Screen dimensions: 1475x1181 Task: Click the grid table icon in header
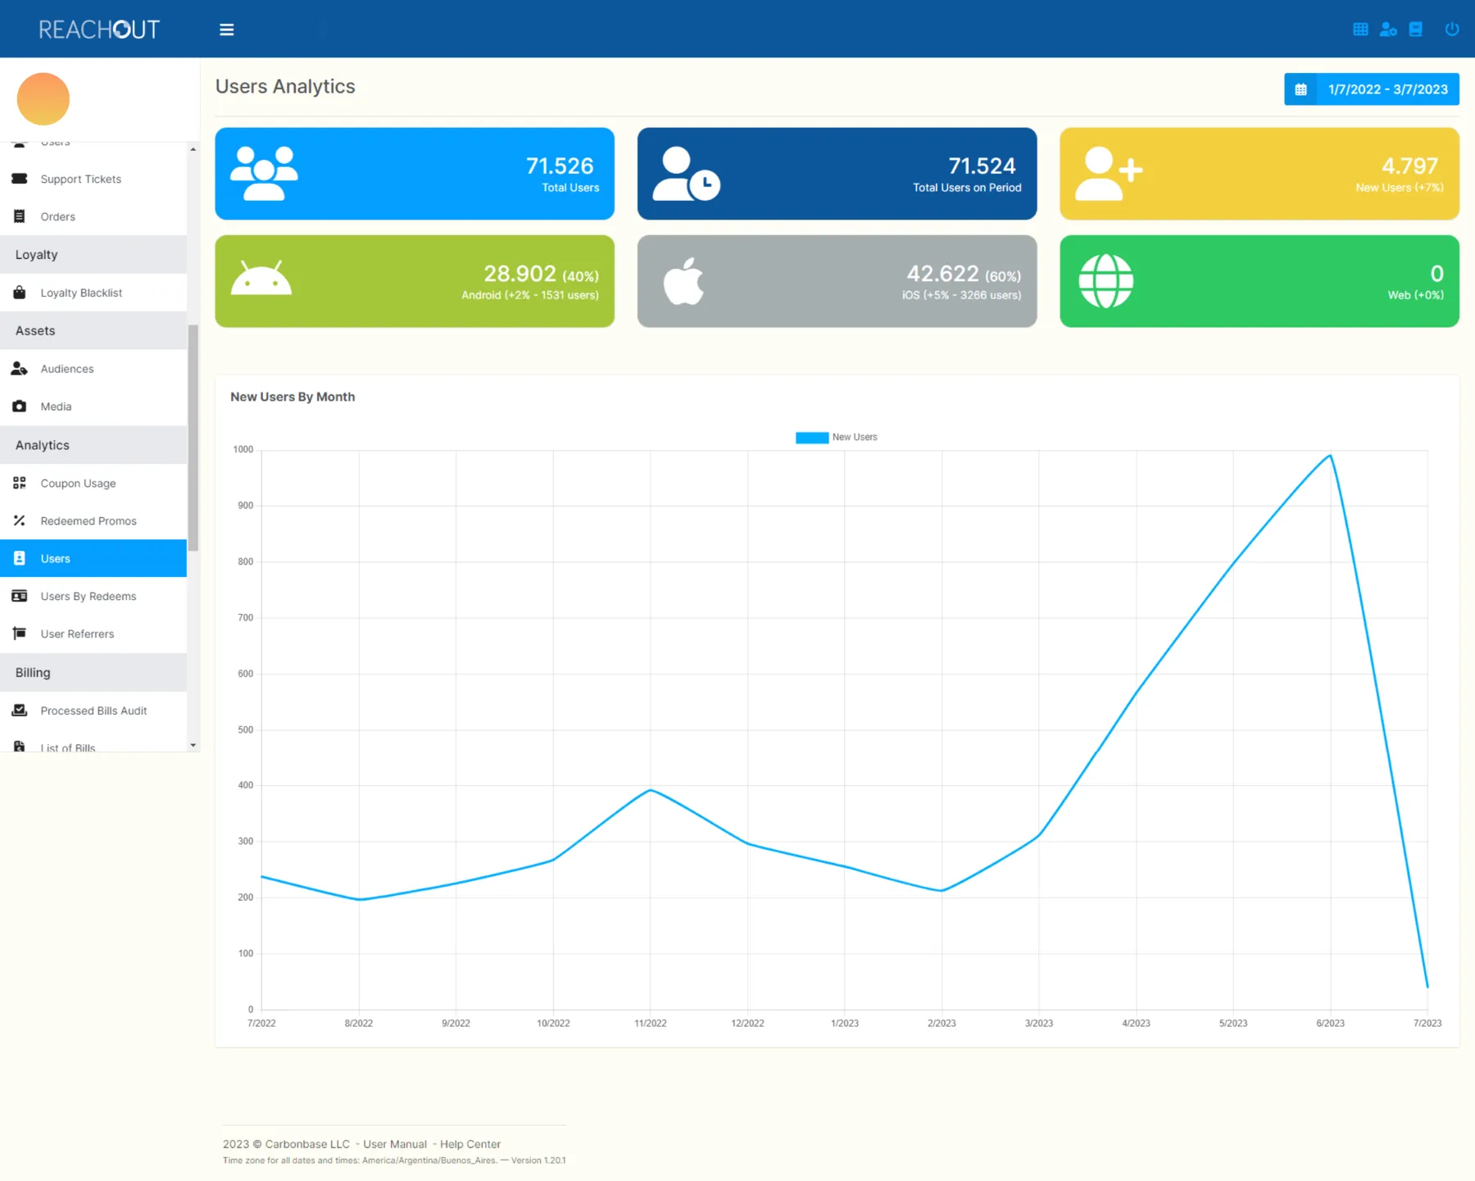pos(1360,30)
